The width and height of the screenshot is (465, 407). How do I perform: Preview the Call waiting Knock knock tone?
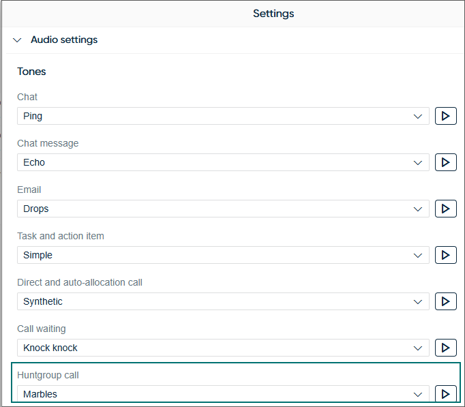(x=445, y=348)
